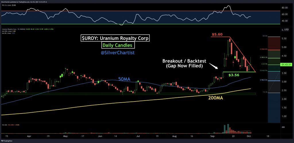Screen dimensions: 294x143
Task: Select the 'Daily Candles' green label
Action: coord(118,45)
